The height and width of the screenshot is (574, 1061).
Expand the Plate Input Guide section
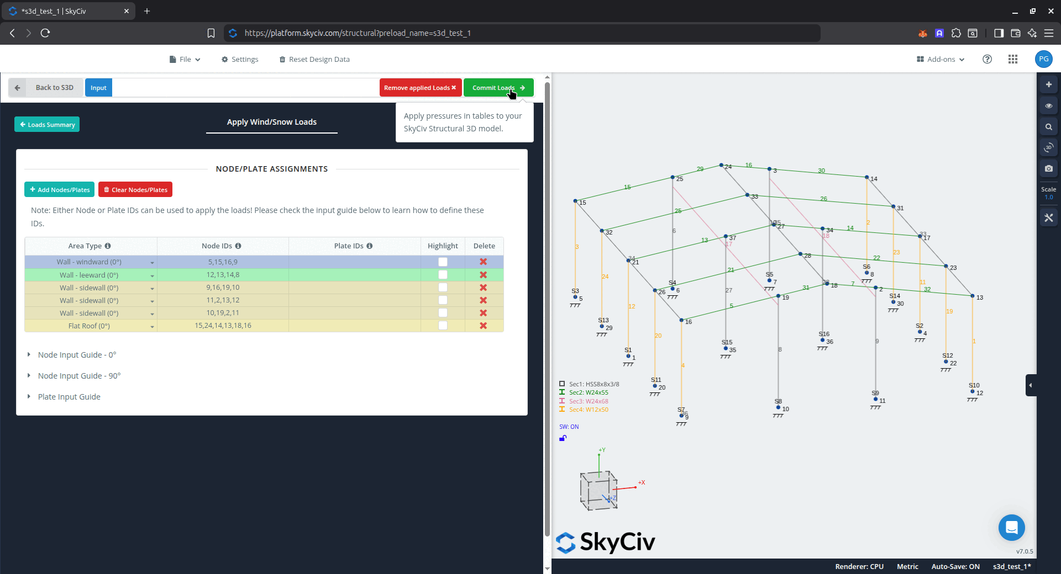[69, 397]
